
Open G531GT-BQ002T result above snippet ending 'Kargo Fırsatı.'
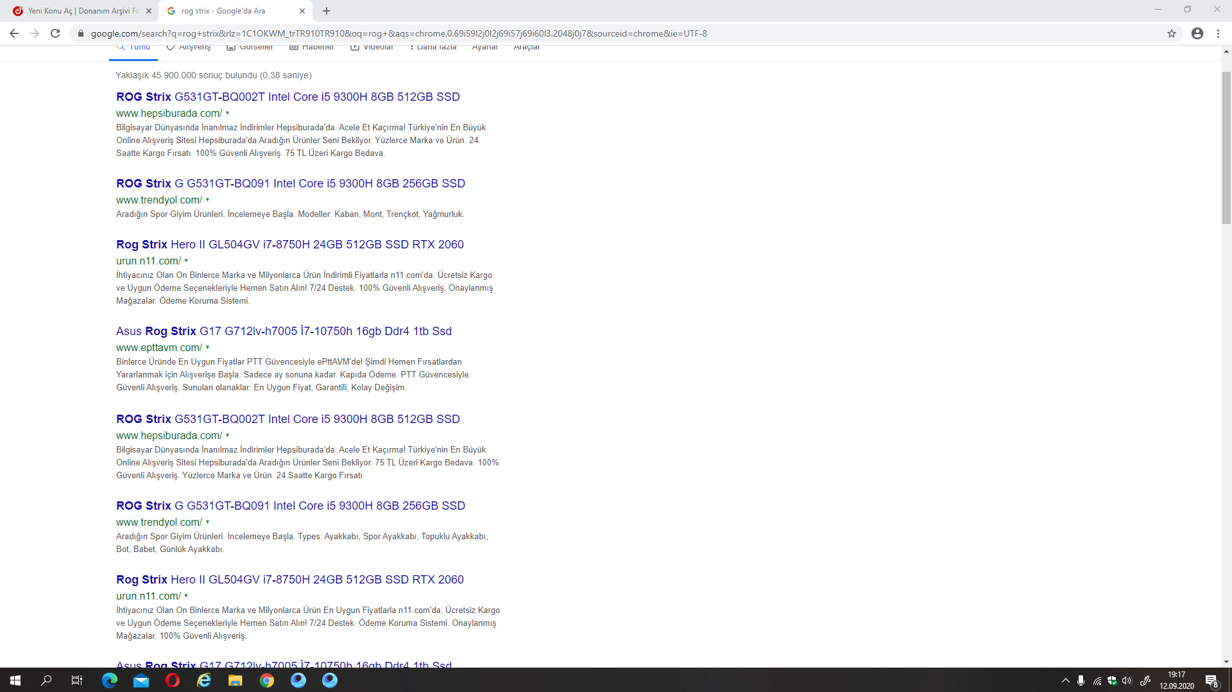point(288,419)
